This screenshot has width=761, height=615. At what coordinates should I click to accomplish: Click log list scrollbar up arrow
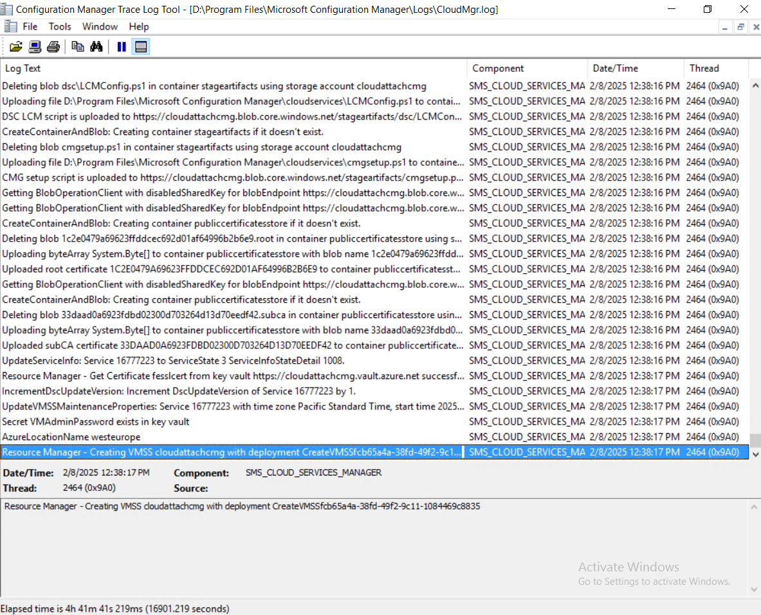pyautogui.click(x=755, y=86)
